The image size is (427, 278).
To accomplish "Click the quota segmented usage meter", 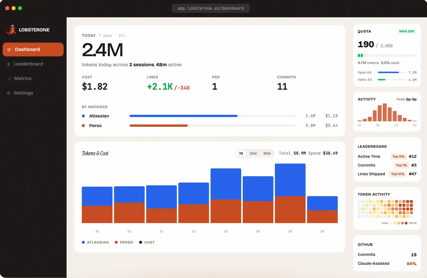I will pyautogui.click(x=387, y=55).
